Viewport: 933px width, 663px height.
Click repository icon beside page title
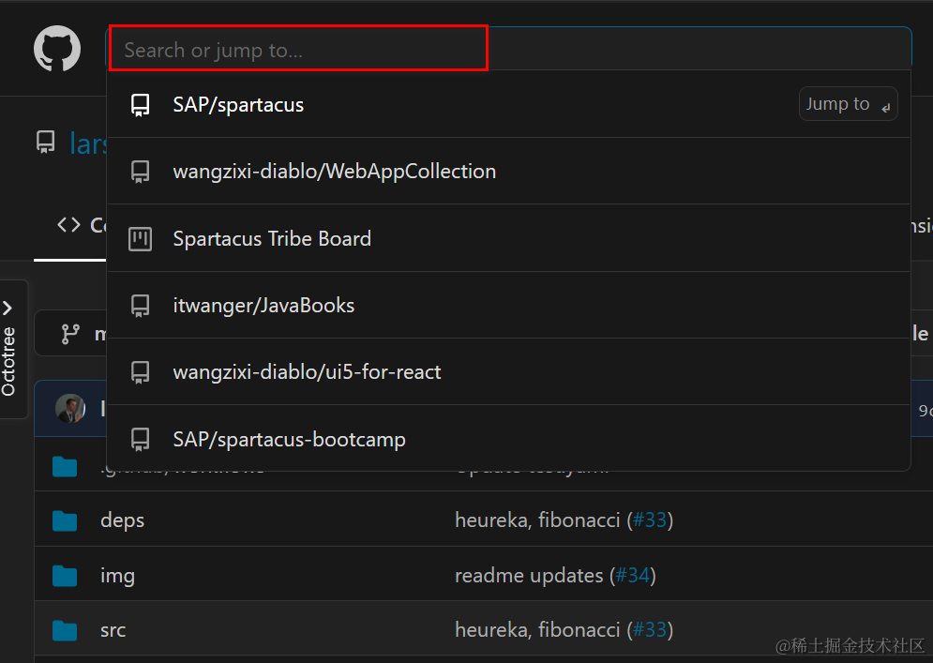45,143
